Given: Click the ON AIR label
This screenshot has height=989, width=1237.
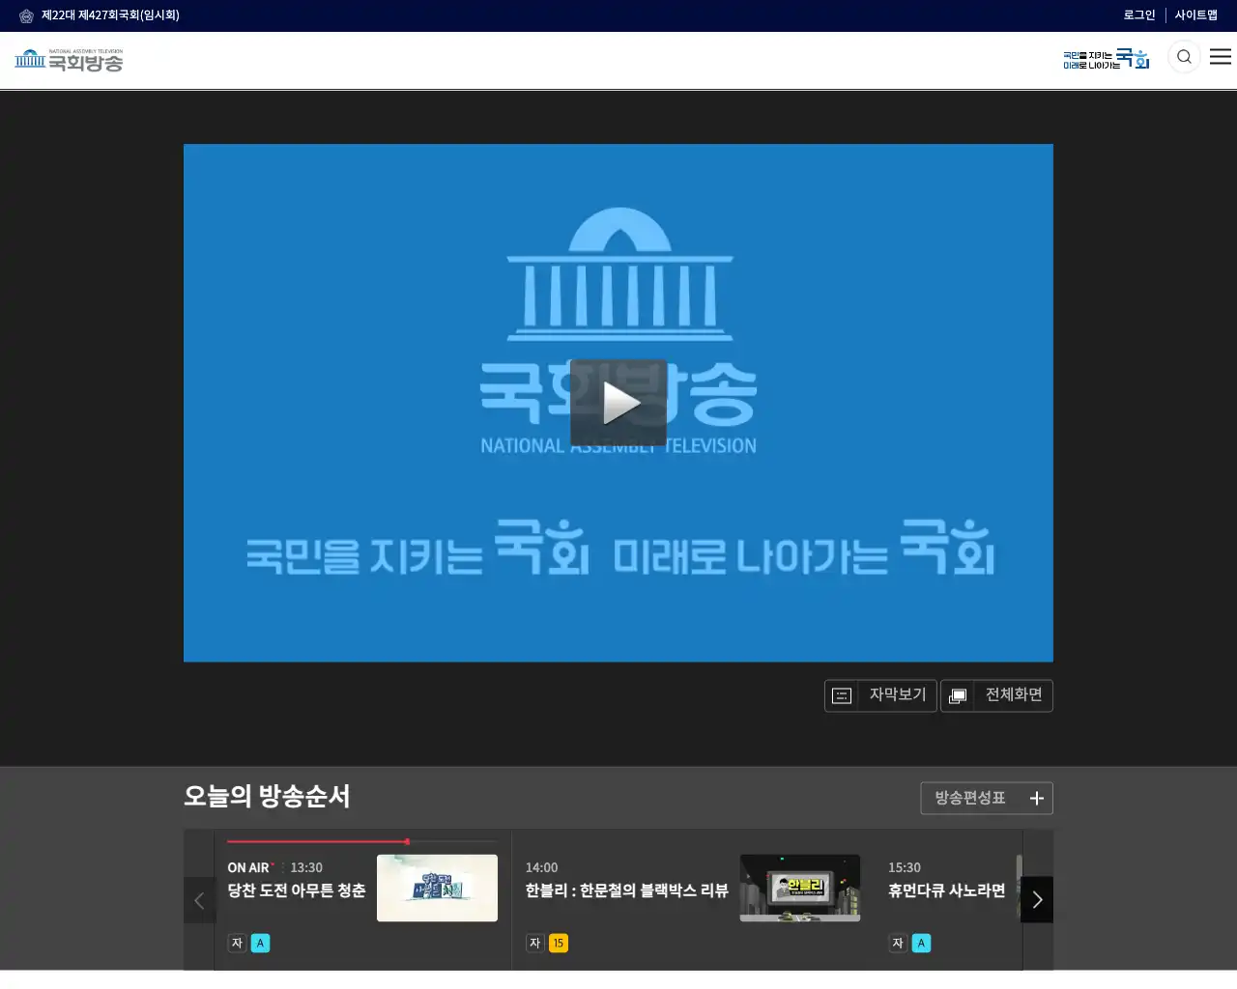Looking at the screenshot, I should tap(248, 867).
